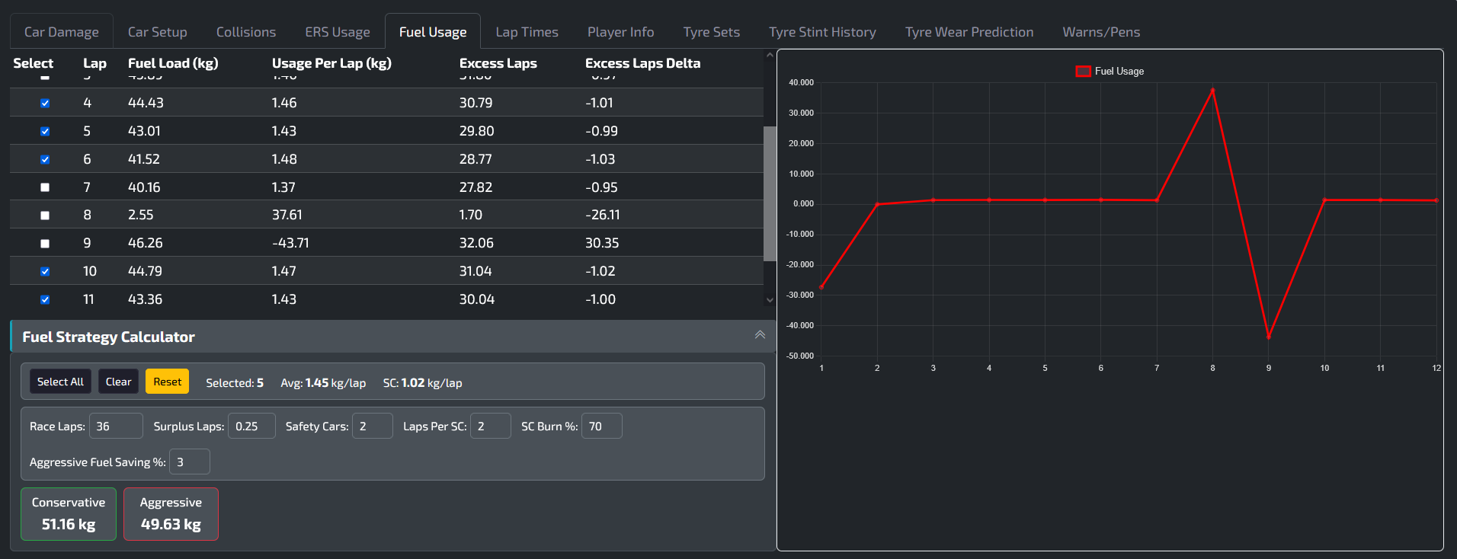Screen dimensions: 1457x559
Task: Click the 37.61 usage cell
Action: pos(287,215)
